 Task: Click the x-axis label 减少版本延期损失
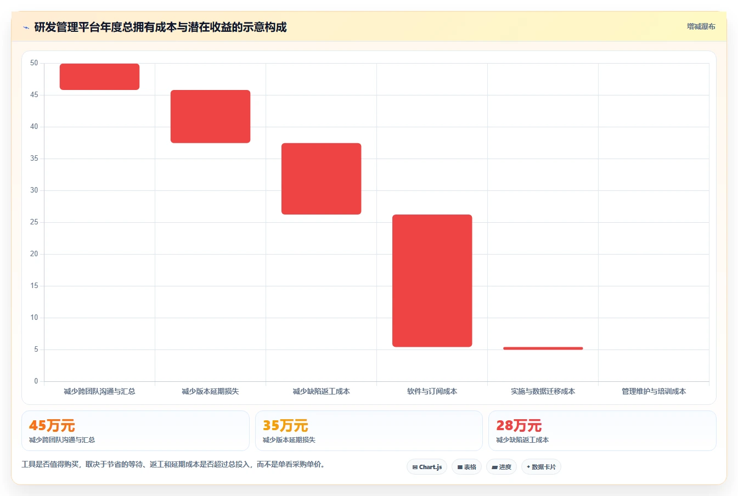tap(210, 391)
